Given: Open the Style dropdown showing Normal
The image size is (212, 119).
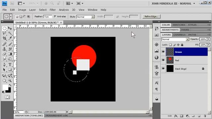Looking at the screenshot, I should click(85, 17).
